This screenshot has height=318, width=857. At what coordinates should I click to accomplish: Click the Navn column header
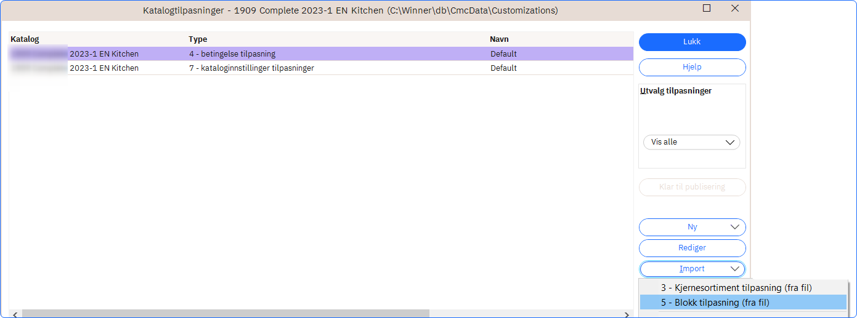point(499,39)
